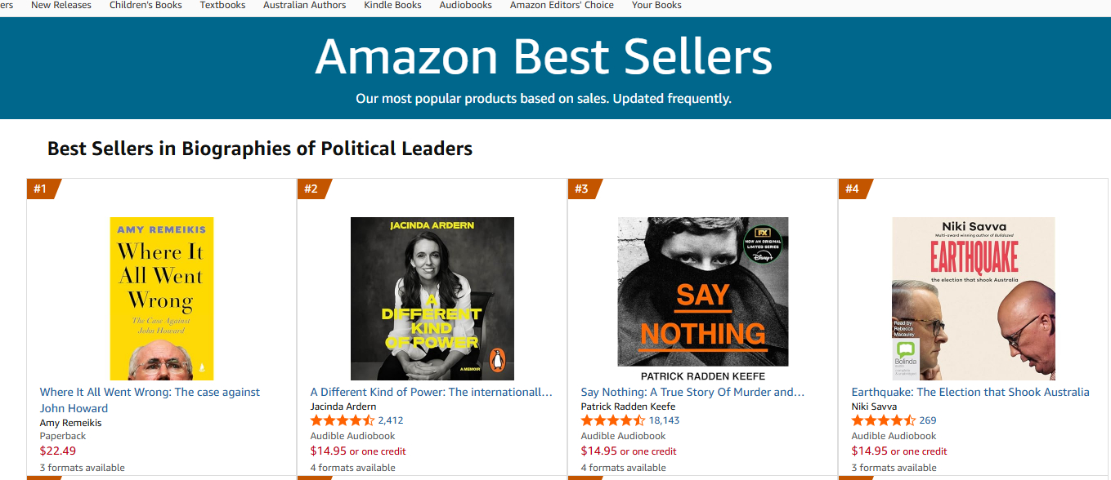Select Amazon Editors' Choice menu item
This screenshot has width=1111, height=480.
tap(562, 5)
